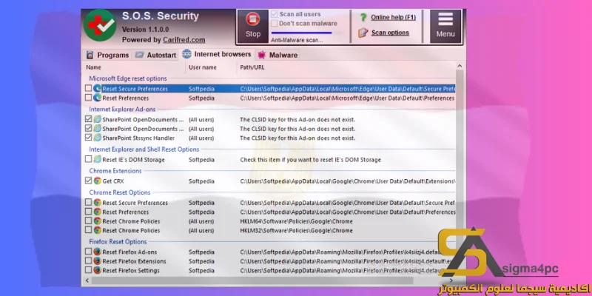The height and width of the screenshot is (296, 592).
Task: Toggle Don't scan malware checkbox
Action: click(x=275, y=24)
